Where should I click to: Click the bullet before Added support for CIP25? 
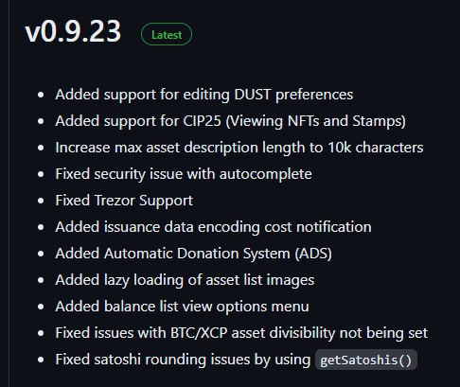pyautogui.click(x=41, y=121)
